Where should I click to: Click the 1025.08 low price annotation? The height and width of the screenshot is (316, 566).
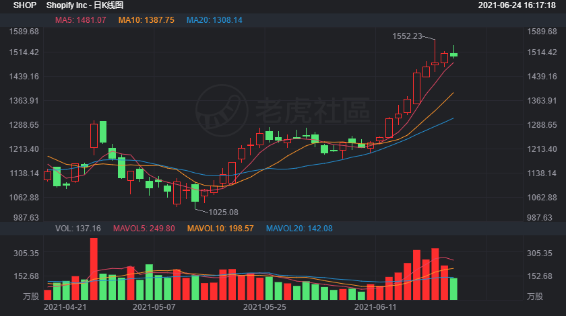pos(224,212)
